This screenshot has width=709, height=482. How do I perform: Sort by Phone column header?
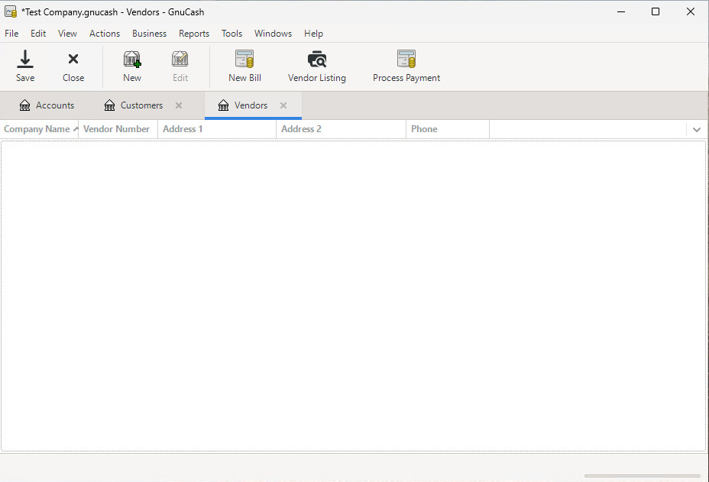448,129
